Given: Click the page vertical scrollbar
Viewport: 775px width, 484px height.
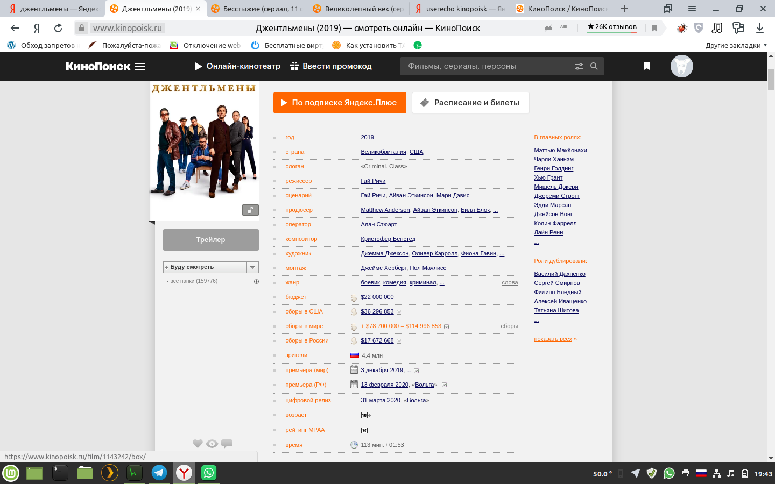Looking at the screenshot, I should click(x=771, y=80).
